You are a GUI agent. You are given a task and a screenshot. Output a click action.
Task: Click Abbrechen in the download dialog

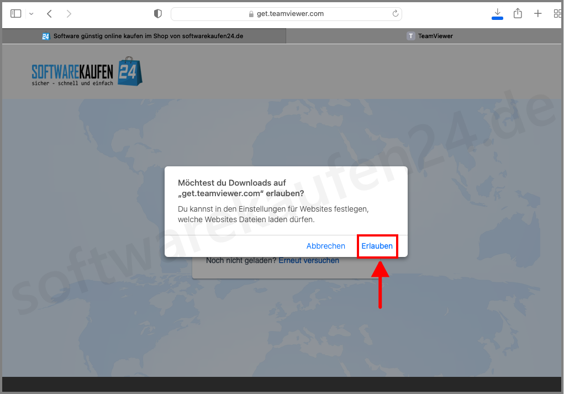[325, 246]
